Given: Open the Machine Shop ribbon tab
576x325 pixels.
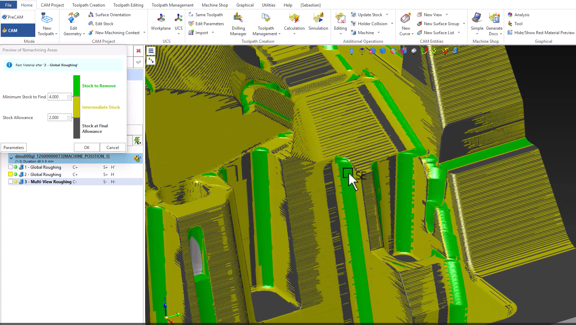Looking at the screenshot, I should pos(215,5).
